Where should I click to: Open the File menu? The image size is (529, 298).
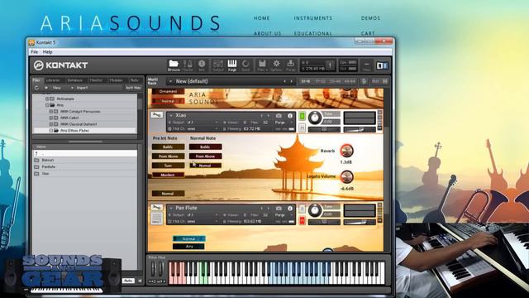[35, 52]
